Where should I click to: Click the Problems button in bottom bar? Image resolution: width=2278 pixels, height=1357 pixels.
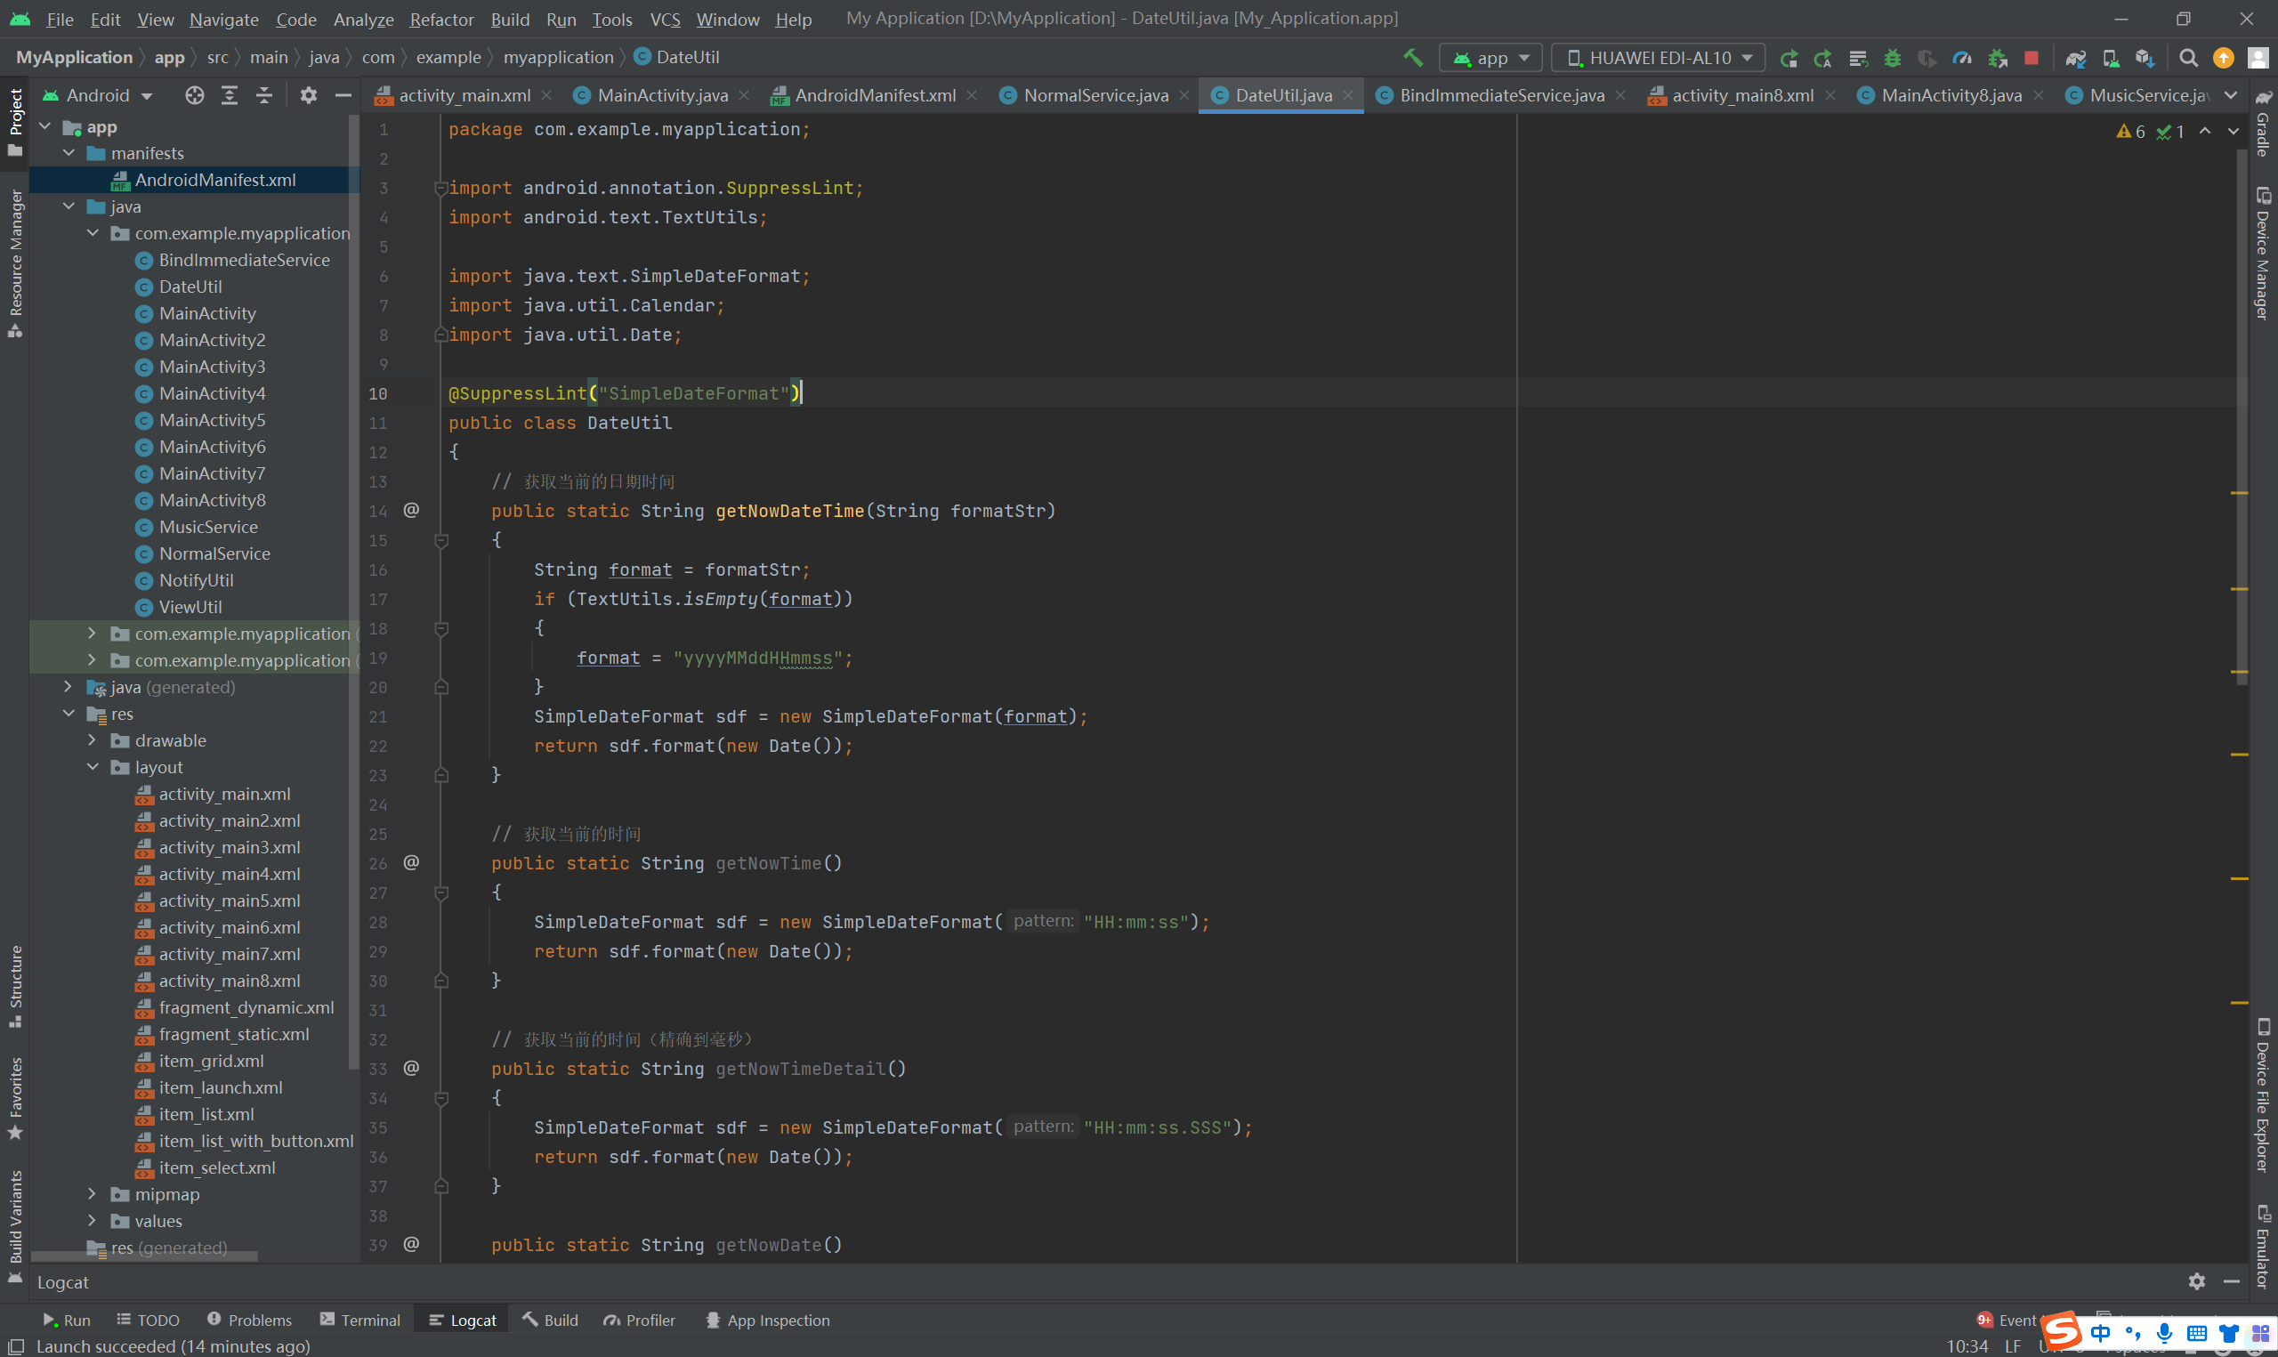[249, 1320]
